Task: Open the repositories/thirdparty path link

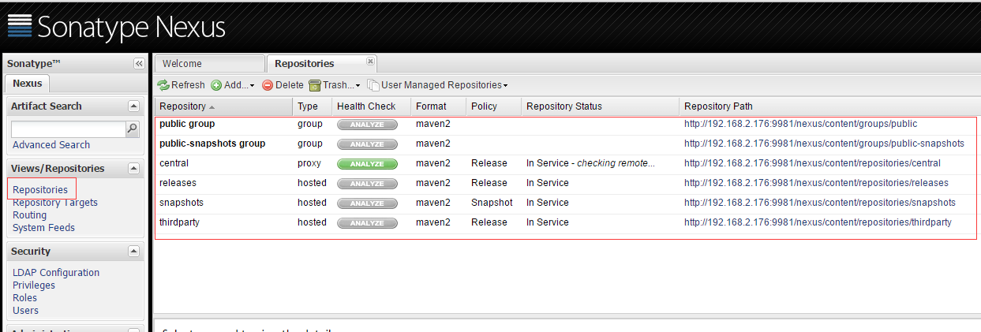Action: pos(818,222)
